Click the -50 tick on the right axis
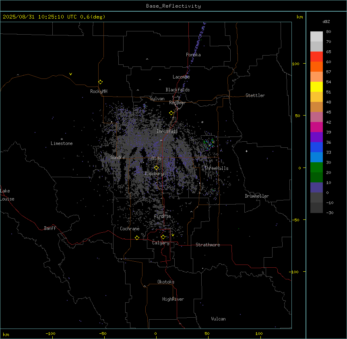This screenshot has height=339, width=347. [x=295, y=220]
